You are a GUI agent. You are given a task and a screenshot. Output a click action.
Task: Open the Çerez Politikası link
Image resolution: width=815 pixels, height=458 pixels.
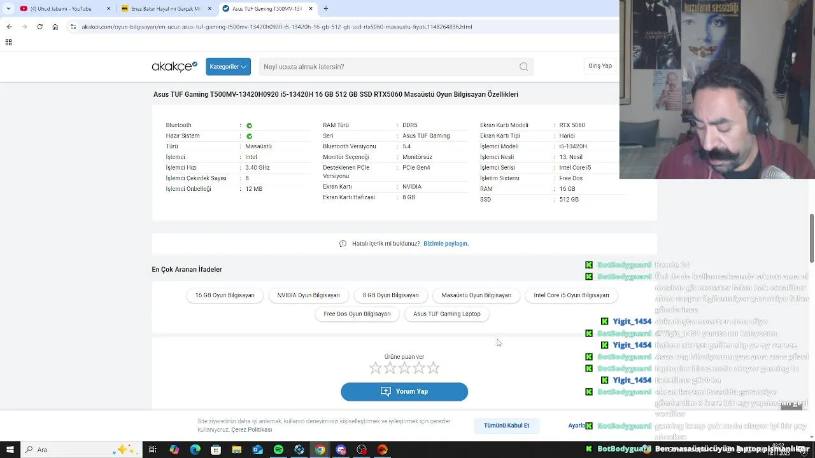pyautogui.click(x=252, y=430)
